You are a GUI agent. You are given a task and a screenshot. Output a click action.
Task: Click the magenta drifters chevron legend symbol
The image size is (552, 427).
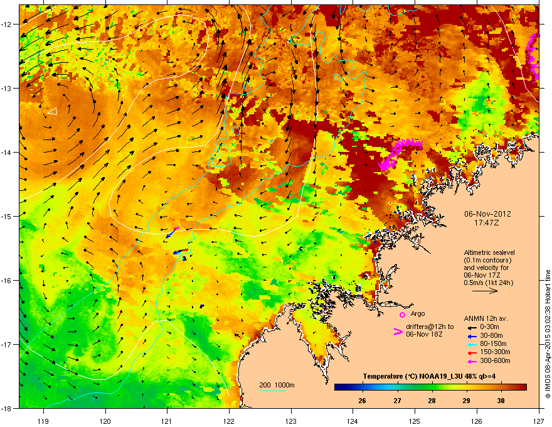(x=398, y=332)
